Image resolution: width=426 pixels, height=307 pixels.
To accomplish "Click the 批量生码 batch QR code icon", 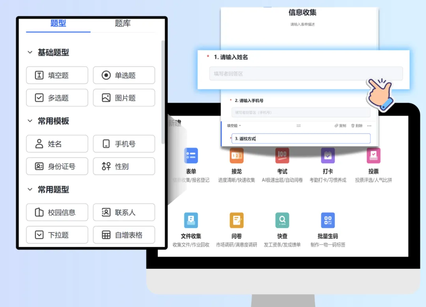I will click(328, 220).
